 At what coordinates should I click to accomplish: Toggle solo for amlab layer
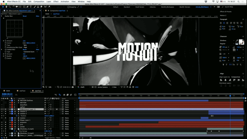coord(6,127)
